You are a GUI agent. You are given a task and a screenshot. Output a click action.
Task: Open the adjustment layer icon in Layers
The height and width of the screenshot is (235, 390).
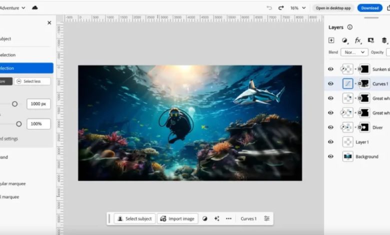[344, 40]
